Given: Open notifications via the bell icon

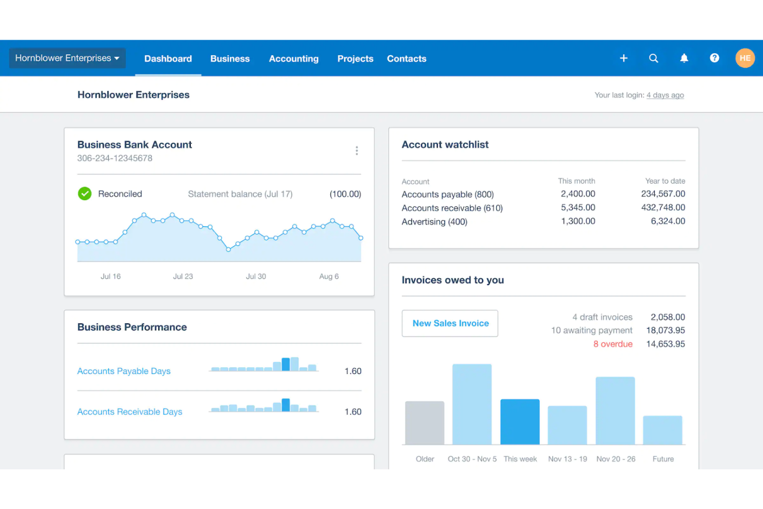Looking at the screenshot, I should 684,58.
